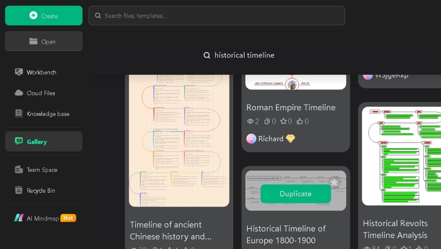Open the Team Space section
This screenshot has width=441, height=249.
pos(42,170)
